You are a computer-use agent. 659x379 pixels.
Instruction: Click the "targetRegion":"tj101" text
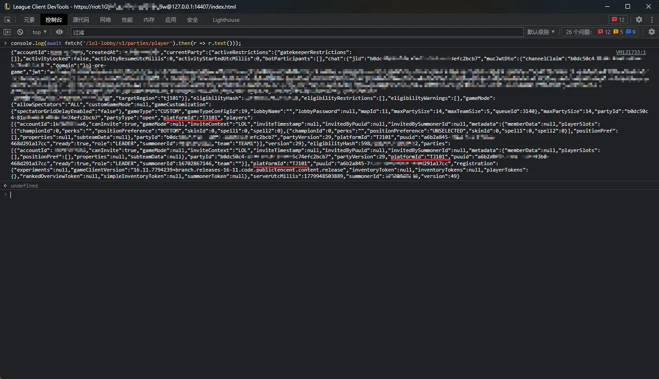tap(148, 98)
